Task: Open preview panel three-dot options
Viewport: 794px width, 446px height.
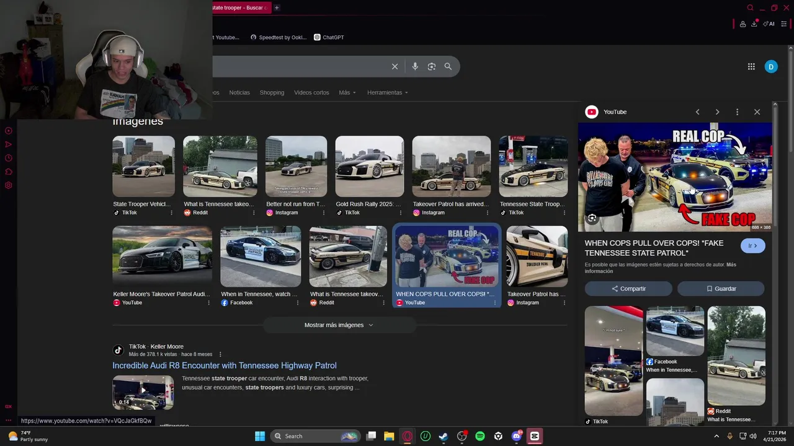Action: [737, 112]
